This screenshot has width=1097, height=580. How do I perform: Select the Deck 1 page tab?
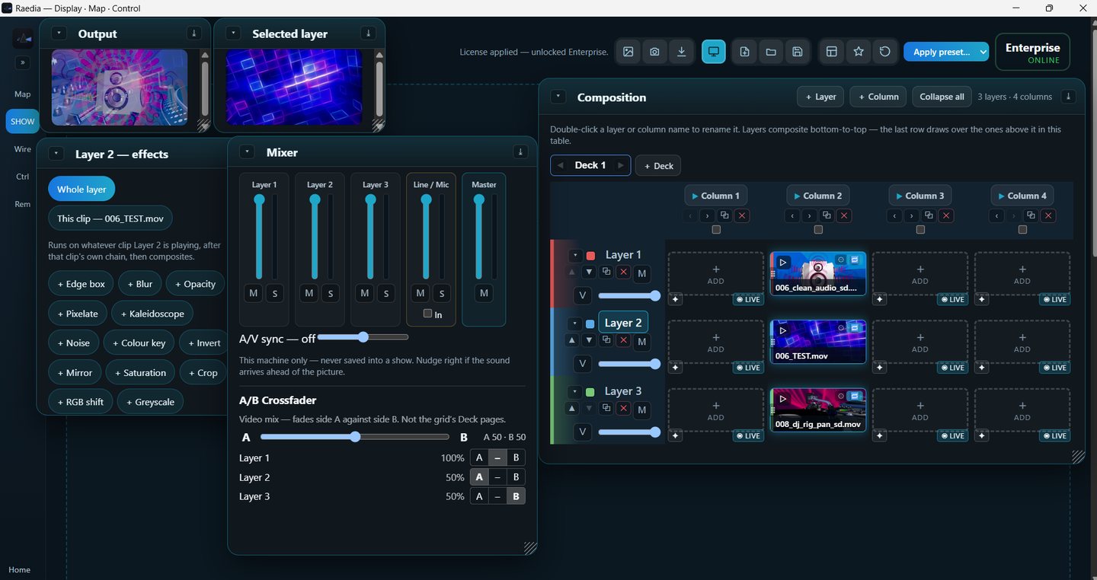pyautogui.click(x=590, y=165)
